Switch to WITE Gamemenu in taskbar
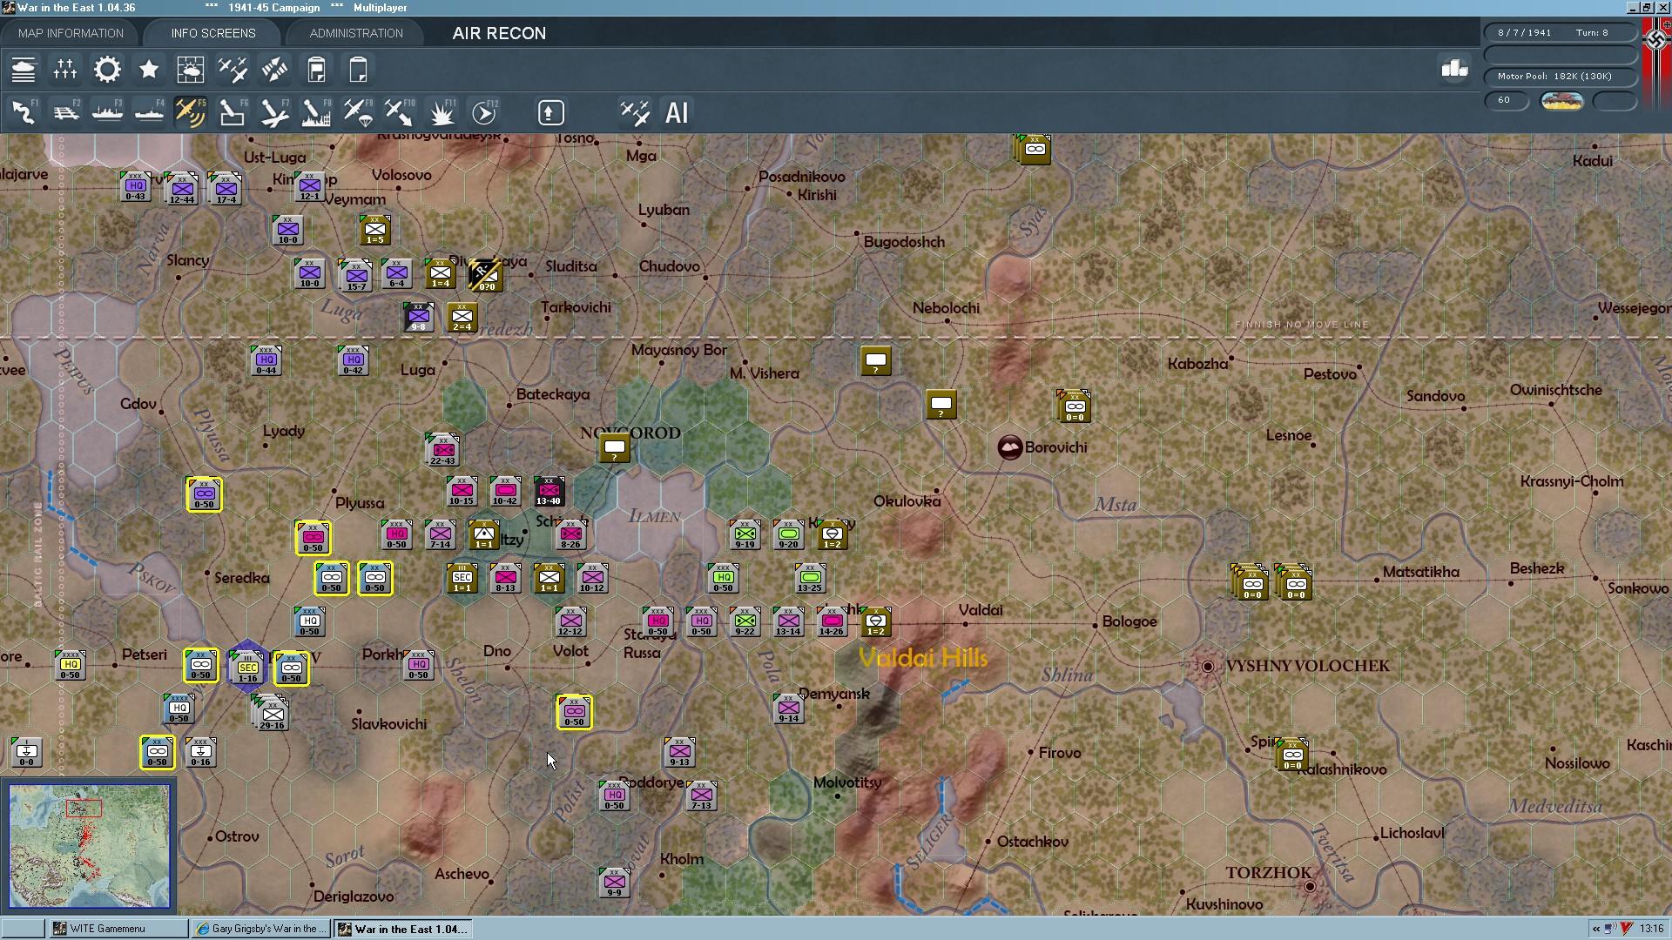 tap(108, 929)
